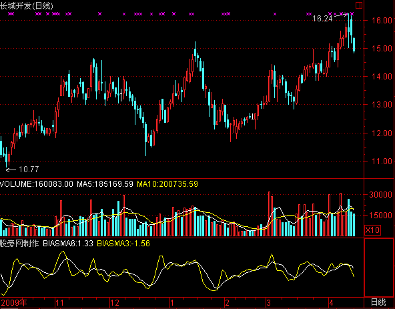Click the month 11 tick on the date axis
The width and height of the screenshot is (395, 309).
coord(59,303)
